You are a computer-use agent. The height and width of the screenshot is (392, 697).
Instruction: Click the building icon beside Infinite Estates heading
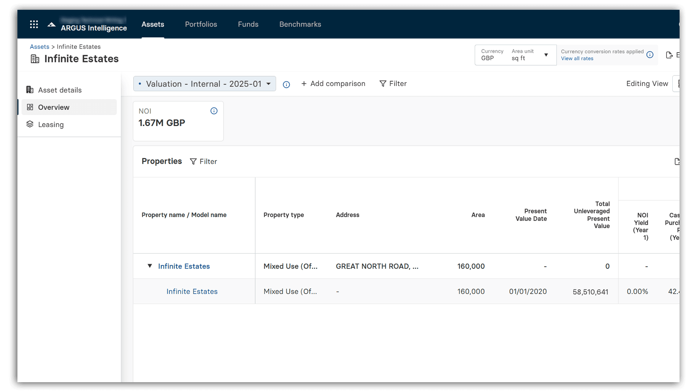coord(35,59)
